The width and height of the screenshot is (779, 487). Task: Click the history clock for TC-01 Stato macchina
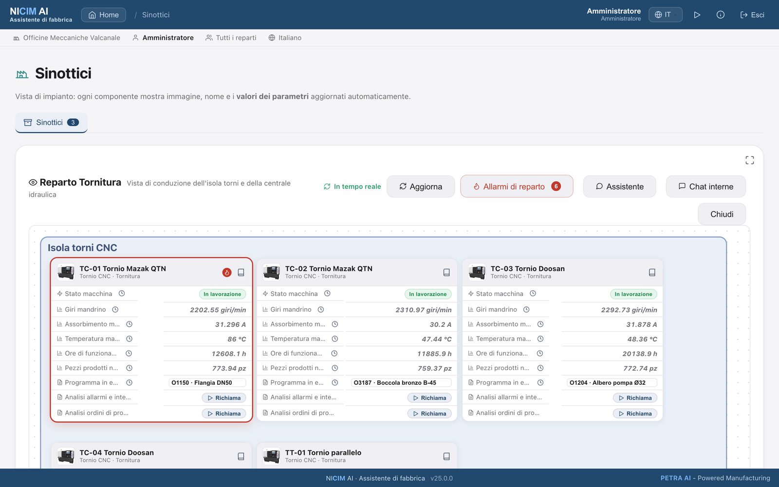122,294
